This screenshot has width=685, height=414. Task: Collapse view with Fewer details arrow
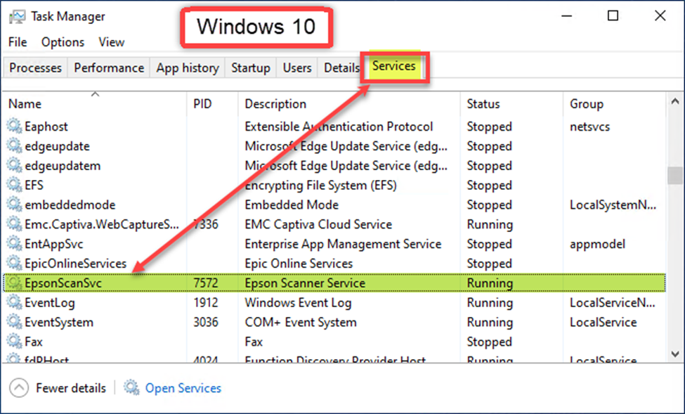pos(19,388)
